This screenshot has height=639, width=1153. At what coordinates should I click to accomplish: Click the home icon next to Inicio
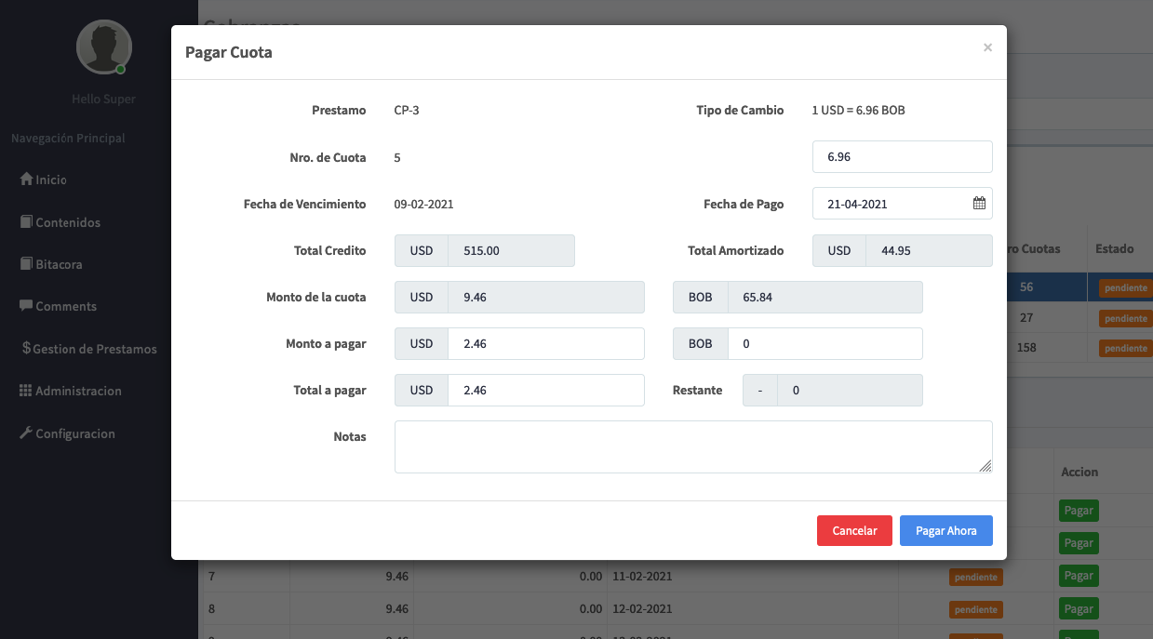[26, 180]
